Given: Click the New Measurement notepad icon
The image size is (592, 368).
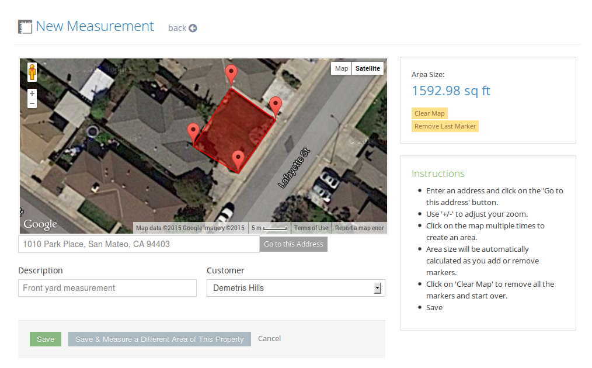Looking at the screenshot, I should pyautogui.click(x=25, y=27).
